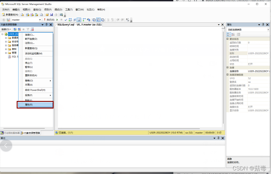Toggle Include Client Statistics
This screenshot has width=271, height=174.
(x=89, y=20)
